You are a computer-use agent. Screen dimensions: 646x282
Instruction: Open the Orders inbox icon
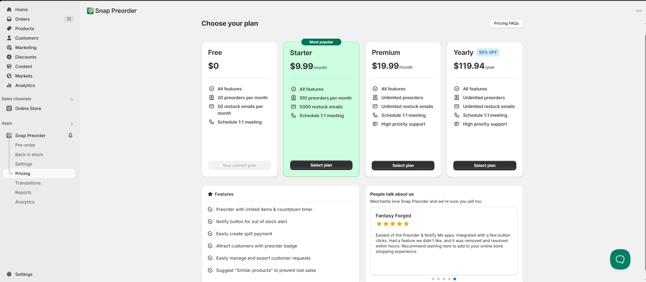(x=9, y=19)
